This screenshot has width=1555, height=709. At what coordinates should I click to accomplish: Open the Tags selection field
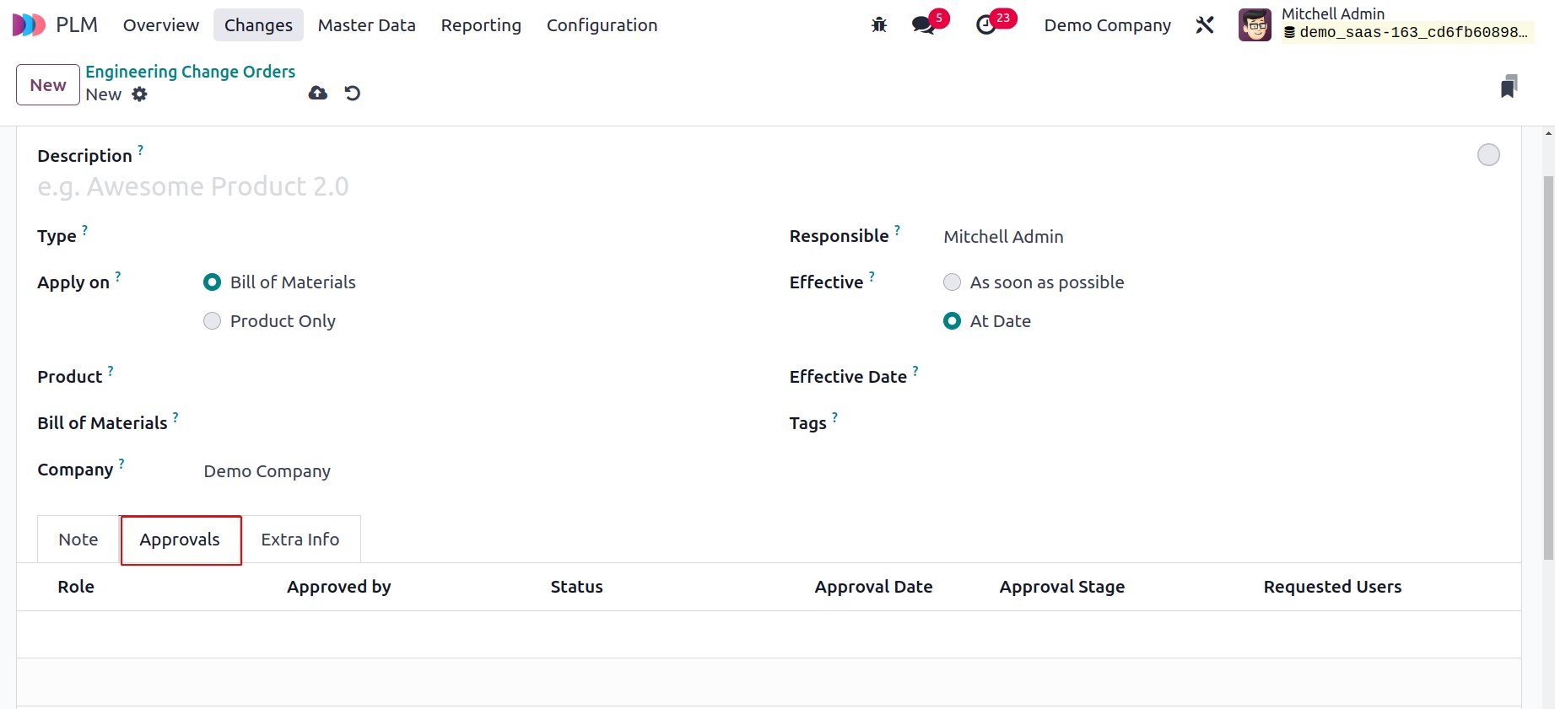point(1221,424)
